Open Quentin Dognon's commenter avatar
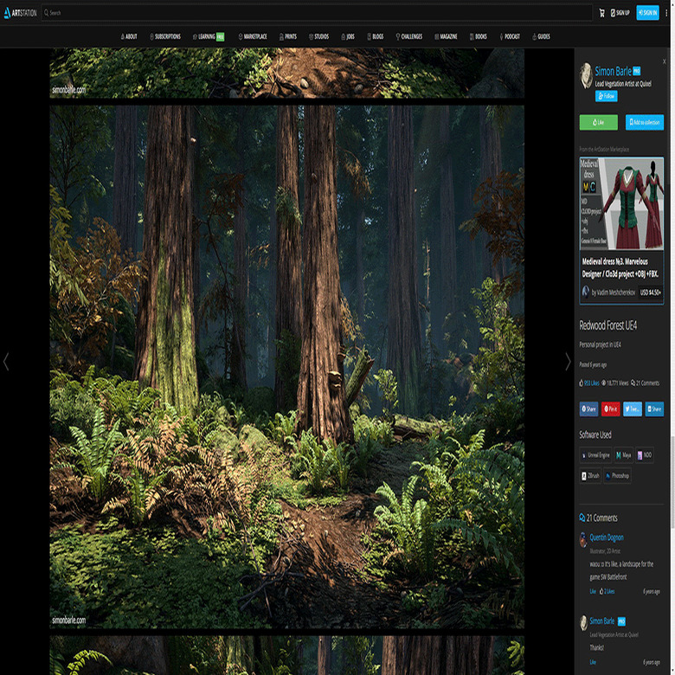Viewport: 675px width, 675px height. point(583,539)
